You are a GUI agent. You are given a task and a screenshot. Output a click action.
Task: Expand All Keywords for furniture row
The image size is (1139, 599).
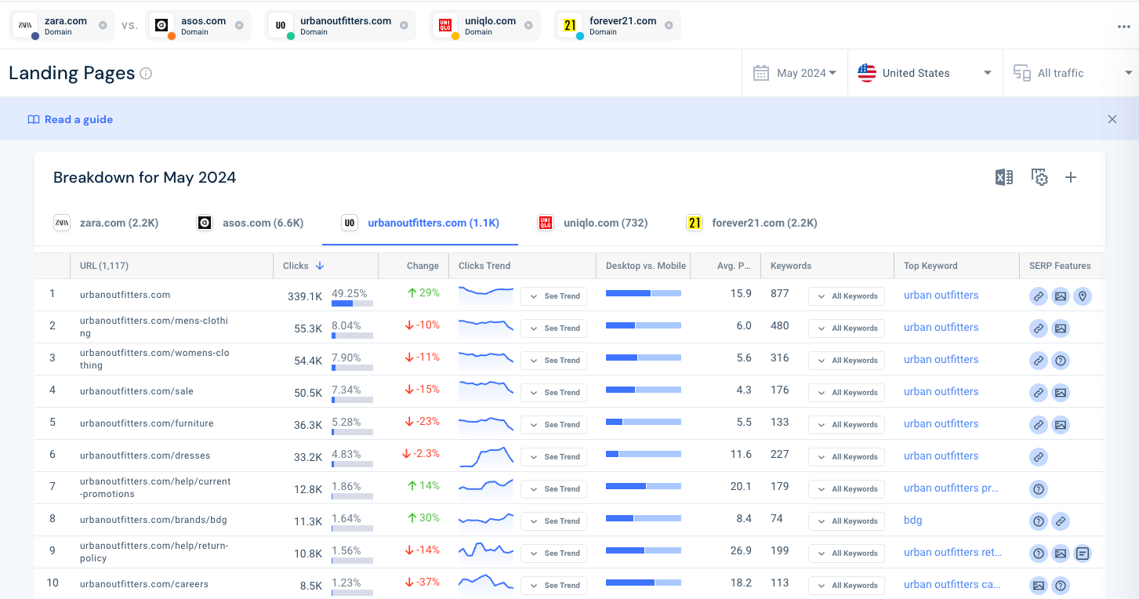847,425
